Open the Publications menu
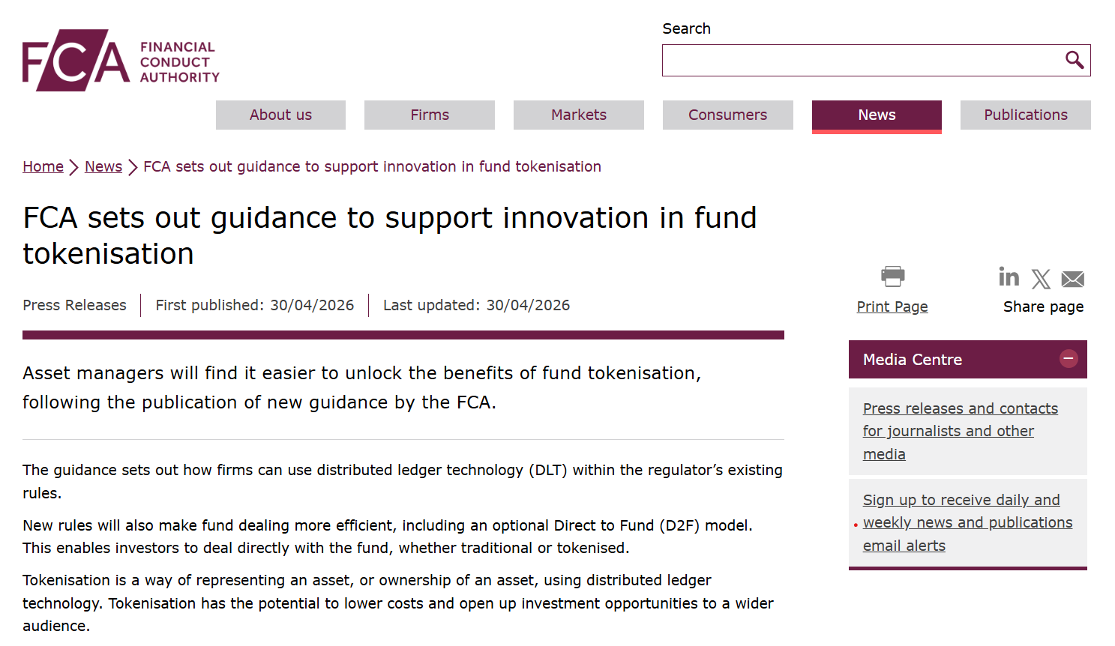The height and width of the screenshot is (646, 1115). pyautogui.click(x=1025, y=115)
